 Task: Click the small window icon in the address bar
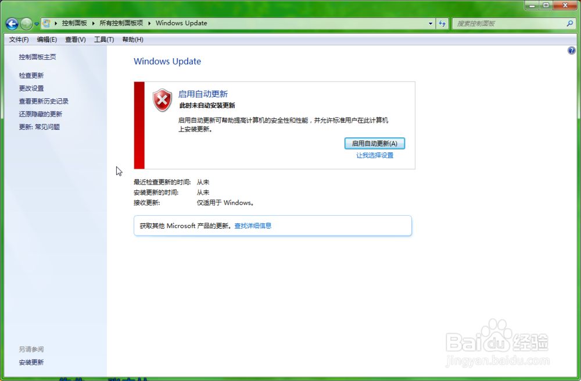(47, 23)
